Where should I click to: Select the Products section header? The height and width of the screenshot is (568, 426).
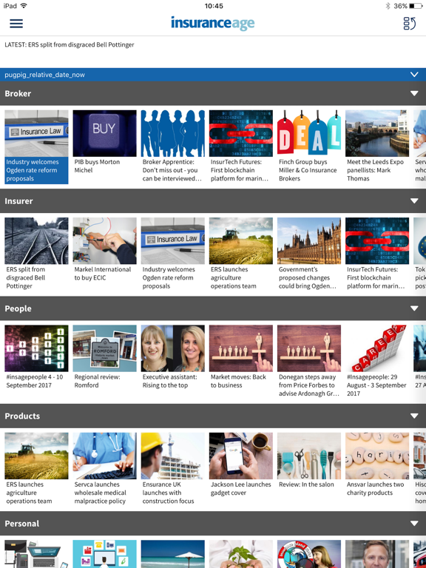tap(213, 416)
